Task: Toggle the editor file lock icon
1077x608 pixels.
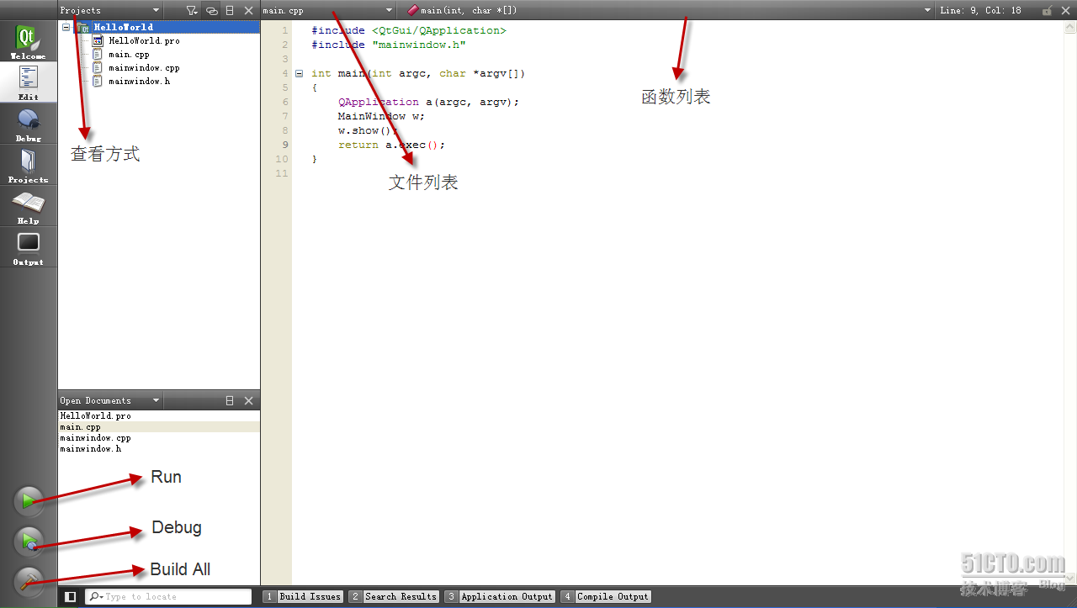Action: pos(1047,10)
